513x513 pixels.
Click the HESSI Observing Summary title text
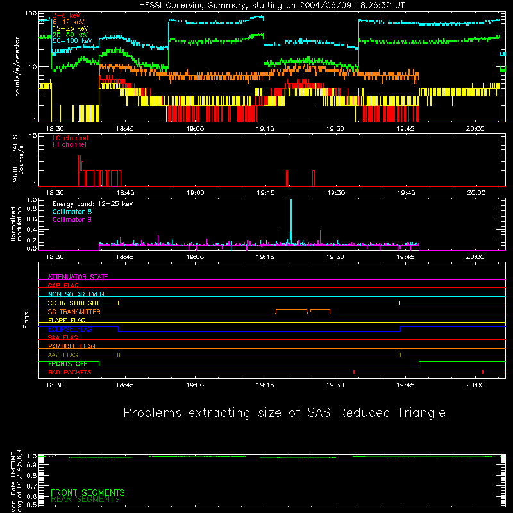coord(271,6)
